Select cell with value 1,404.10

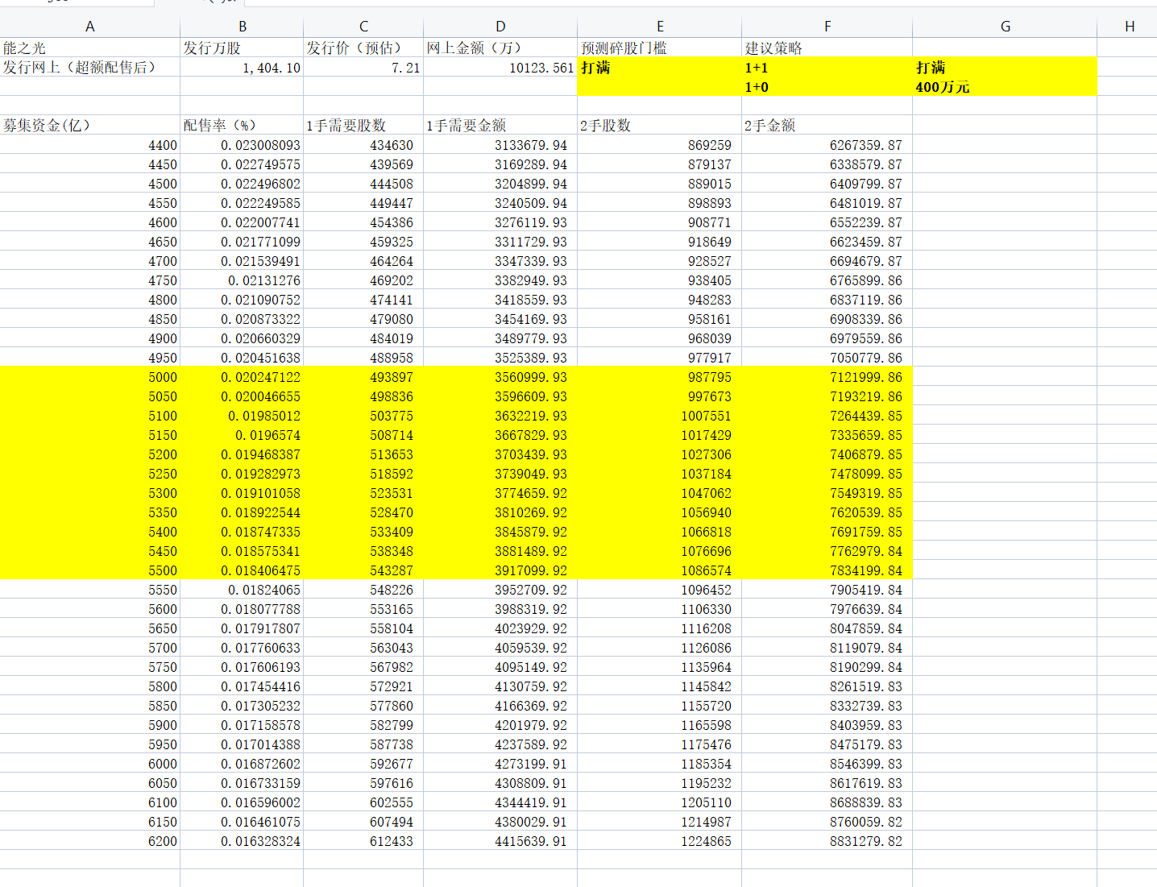click(242, 67)
